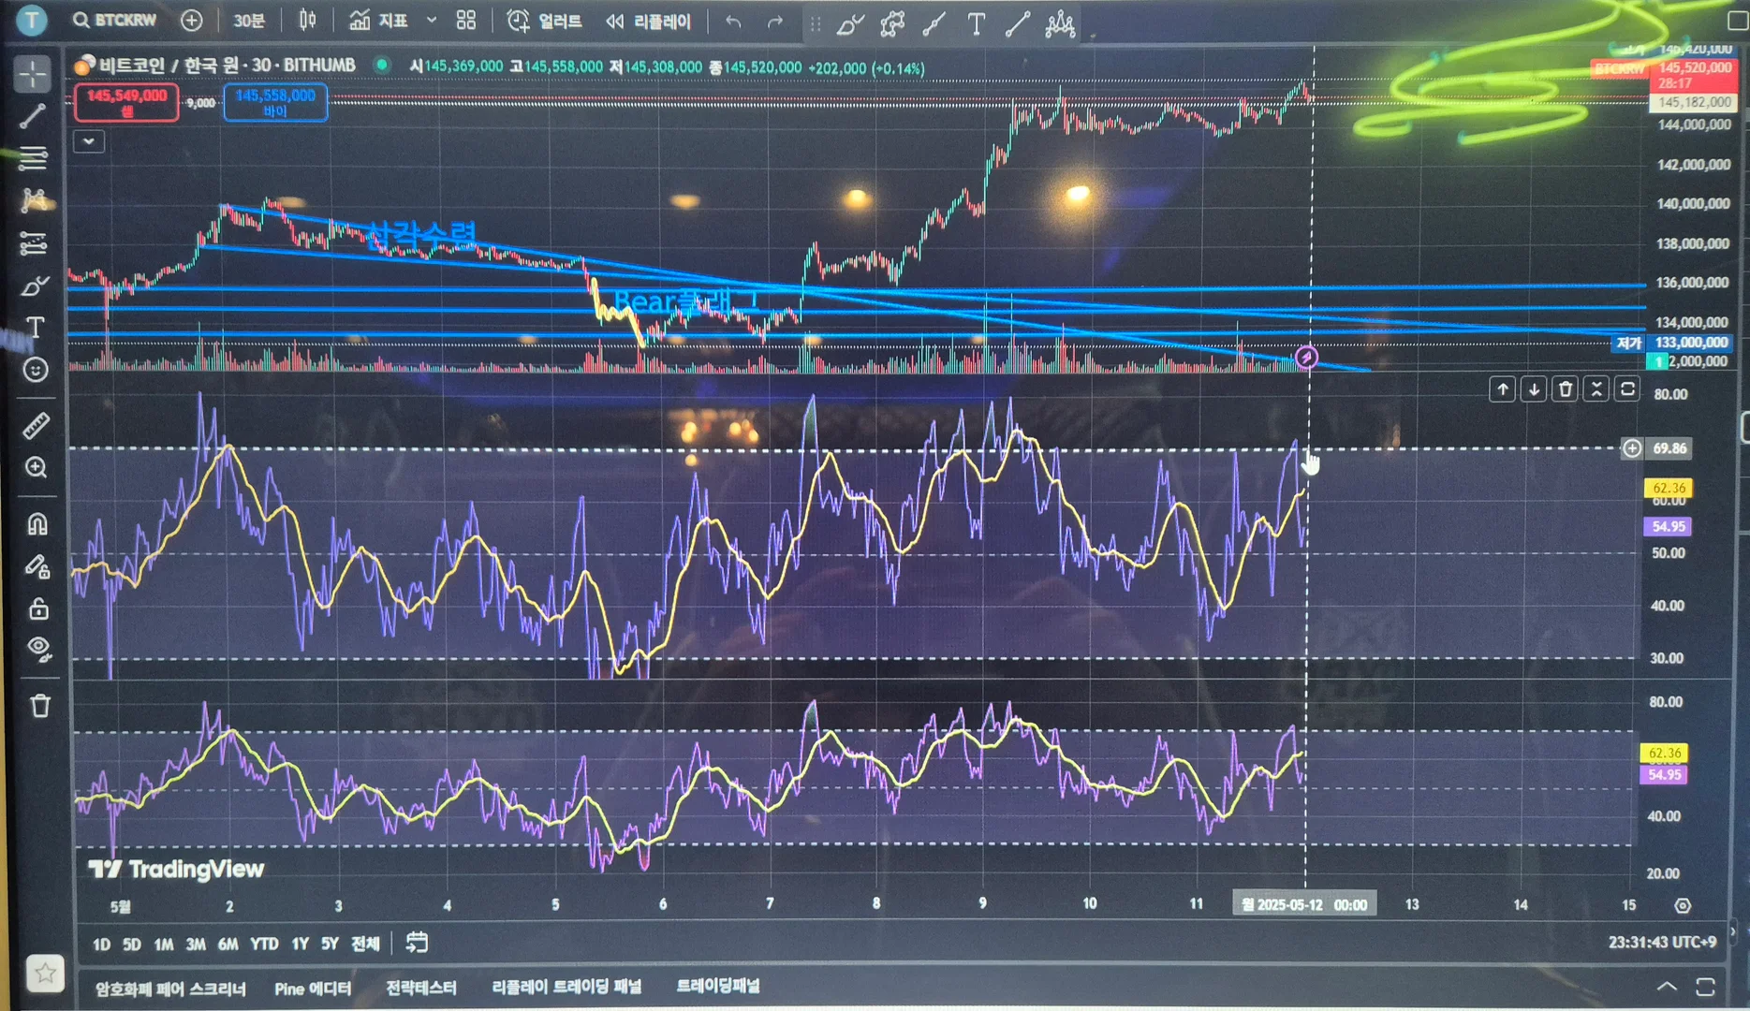Open the emoji icons tool

pyautogui.click(x=36, y=370)
